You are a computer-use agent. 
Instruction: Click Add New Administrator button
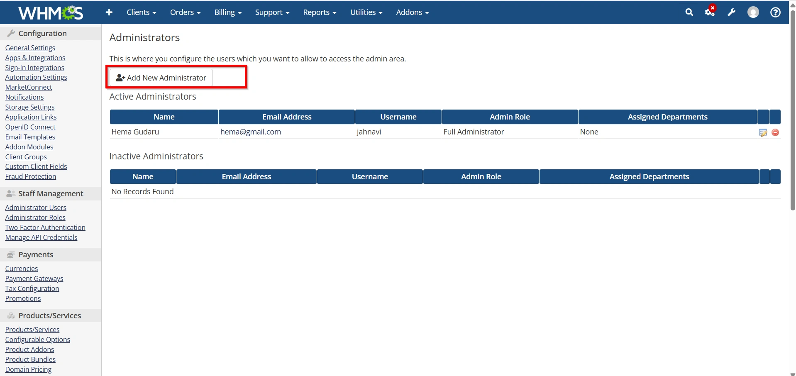point(161,78)
